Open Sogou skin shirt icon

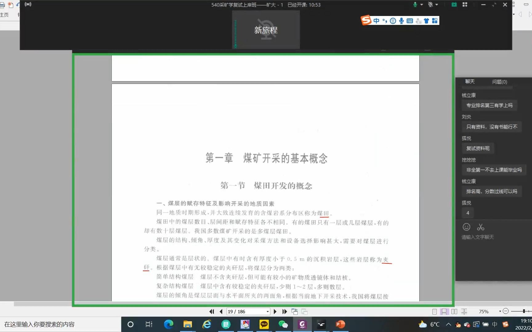tap(426, 21)
